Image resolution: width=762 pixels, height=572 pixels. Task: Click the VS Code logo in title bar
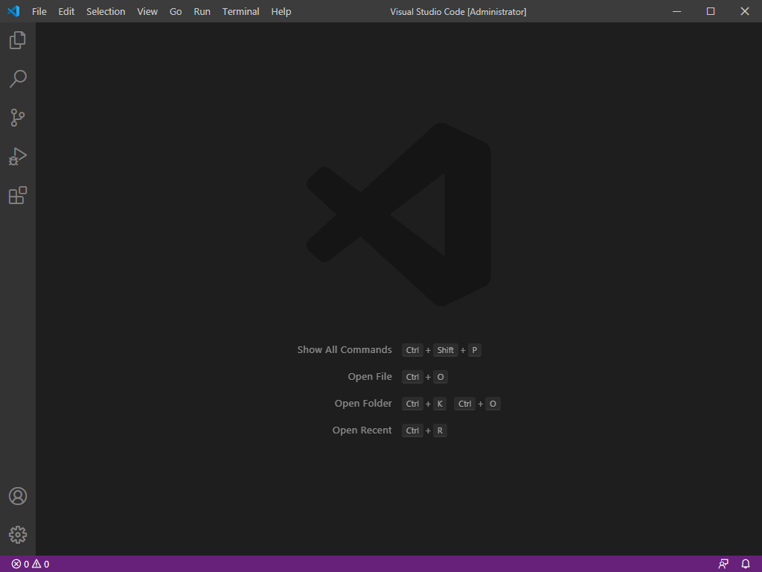click(13, 11)
